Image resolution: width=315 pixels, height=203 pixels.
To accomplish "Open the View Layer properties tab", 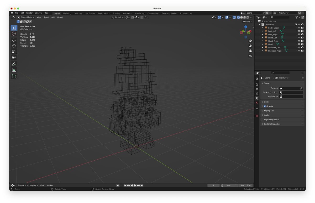I will point(257,94).
